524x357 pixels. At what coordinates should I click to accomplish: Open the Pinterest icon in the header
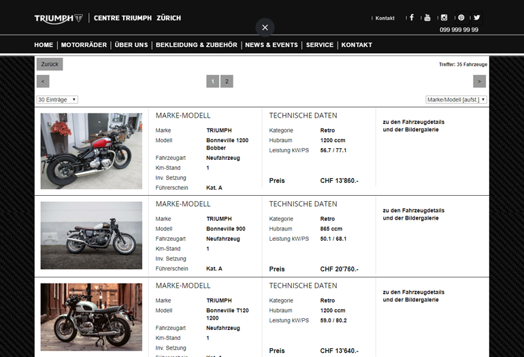tap(461, 18)
